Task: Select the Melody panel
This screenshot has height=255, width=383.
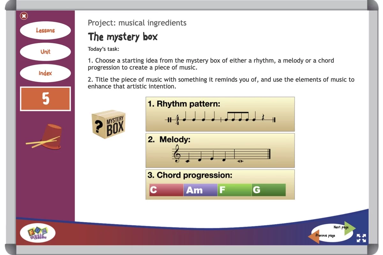Action: tap(220, 150)
